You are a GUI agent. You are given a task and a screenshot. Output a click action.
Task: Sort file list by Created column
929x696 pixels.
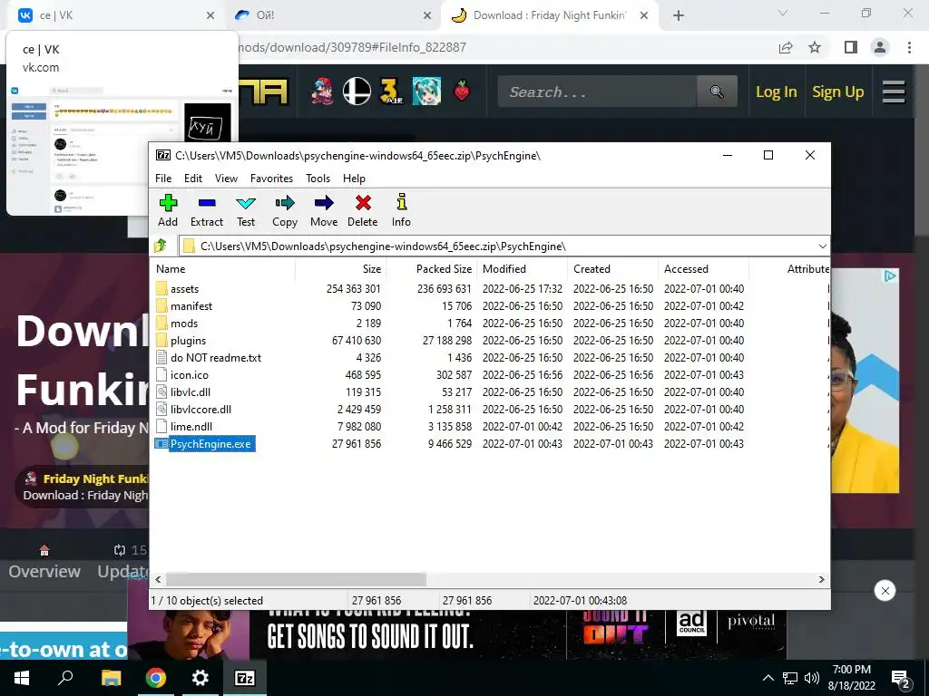coord(612,268)
